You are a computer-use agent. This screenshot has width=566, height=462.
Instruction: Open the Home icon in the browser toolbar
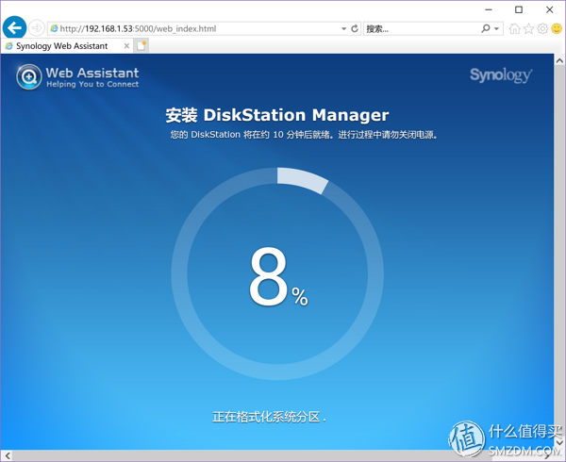[514, 29]
